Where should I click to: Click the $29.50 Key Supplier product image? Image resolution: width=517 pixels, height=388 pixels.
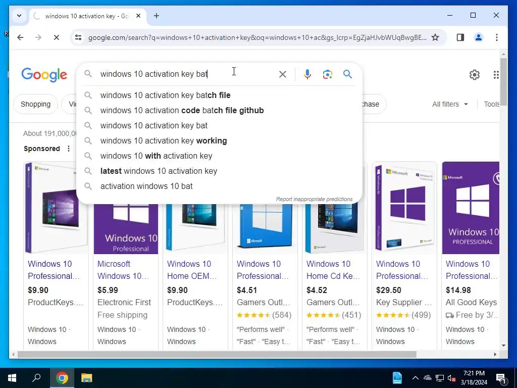pos(404,208)
